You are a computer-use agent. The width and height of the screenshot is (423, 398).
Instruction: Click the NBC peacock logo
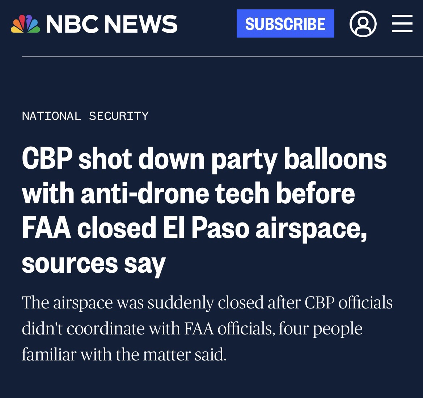pyautogui.click(x=25, y=24)
